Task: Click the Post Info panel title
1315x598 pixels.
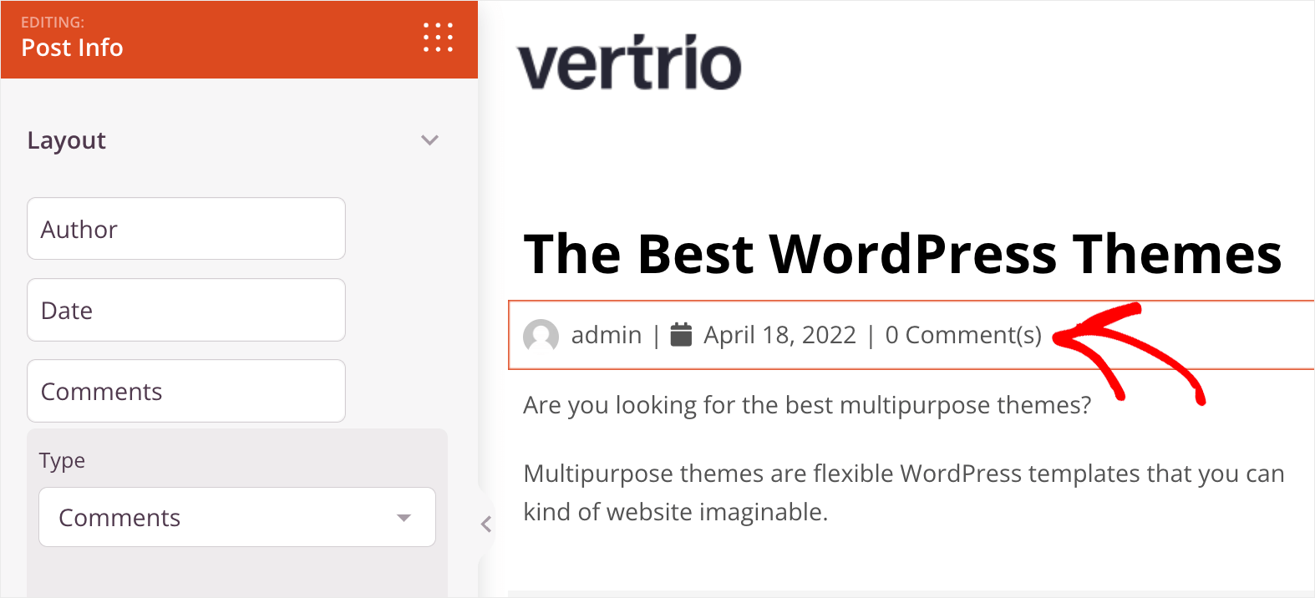Action: pos(72,48)
